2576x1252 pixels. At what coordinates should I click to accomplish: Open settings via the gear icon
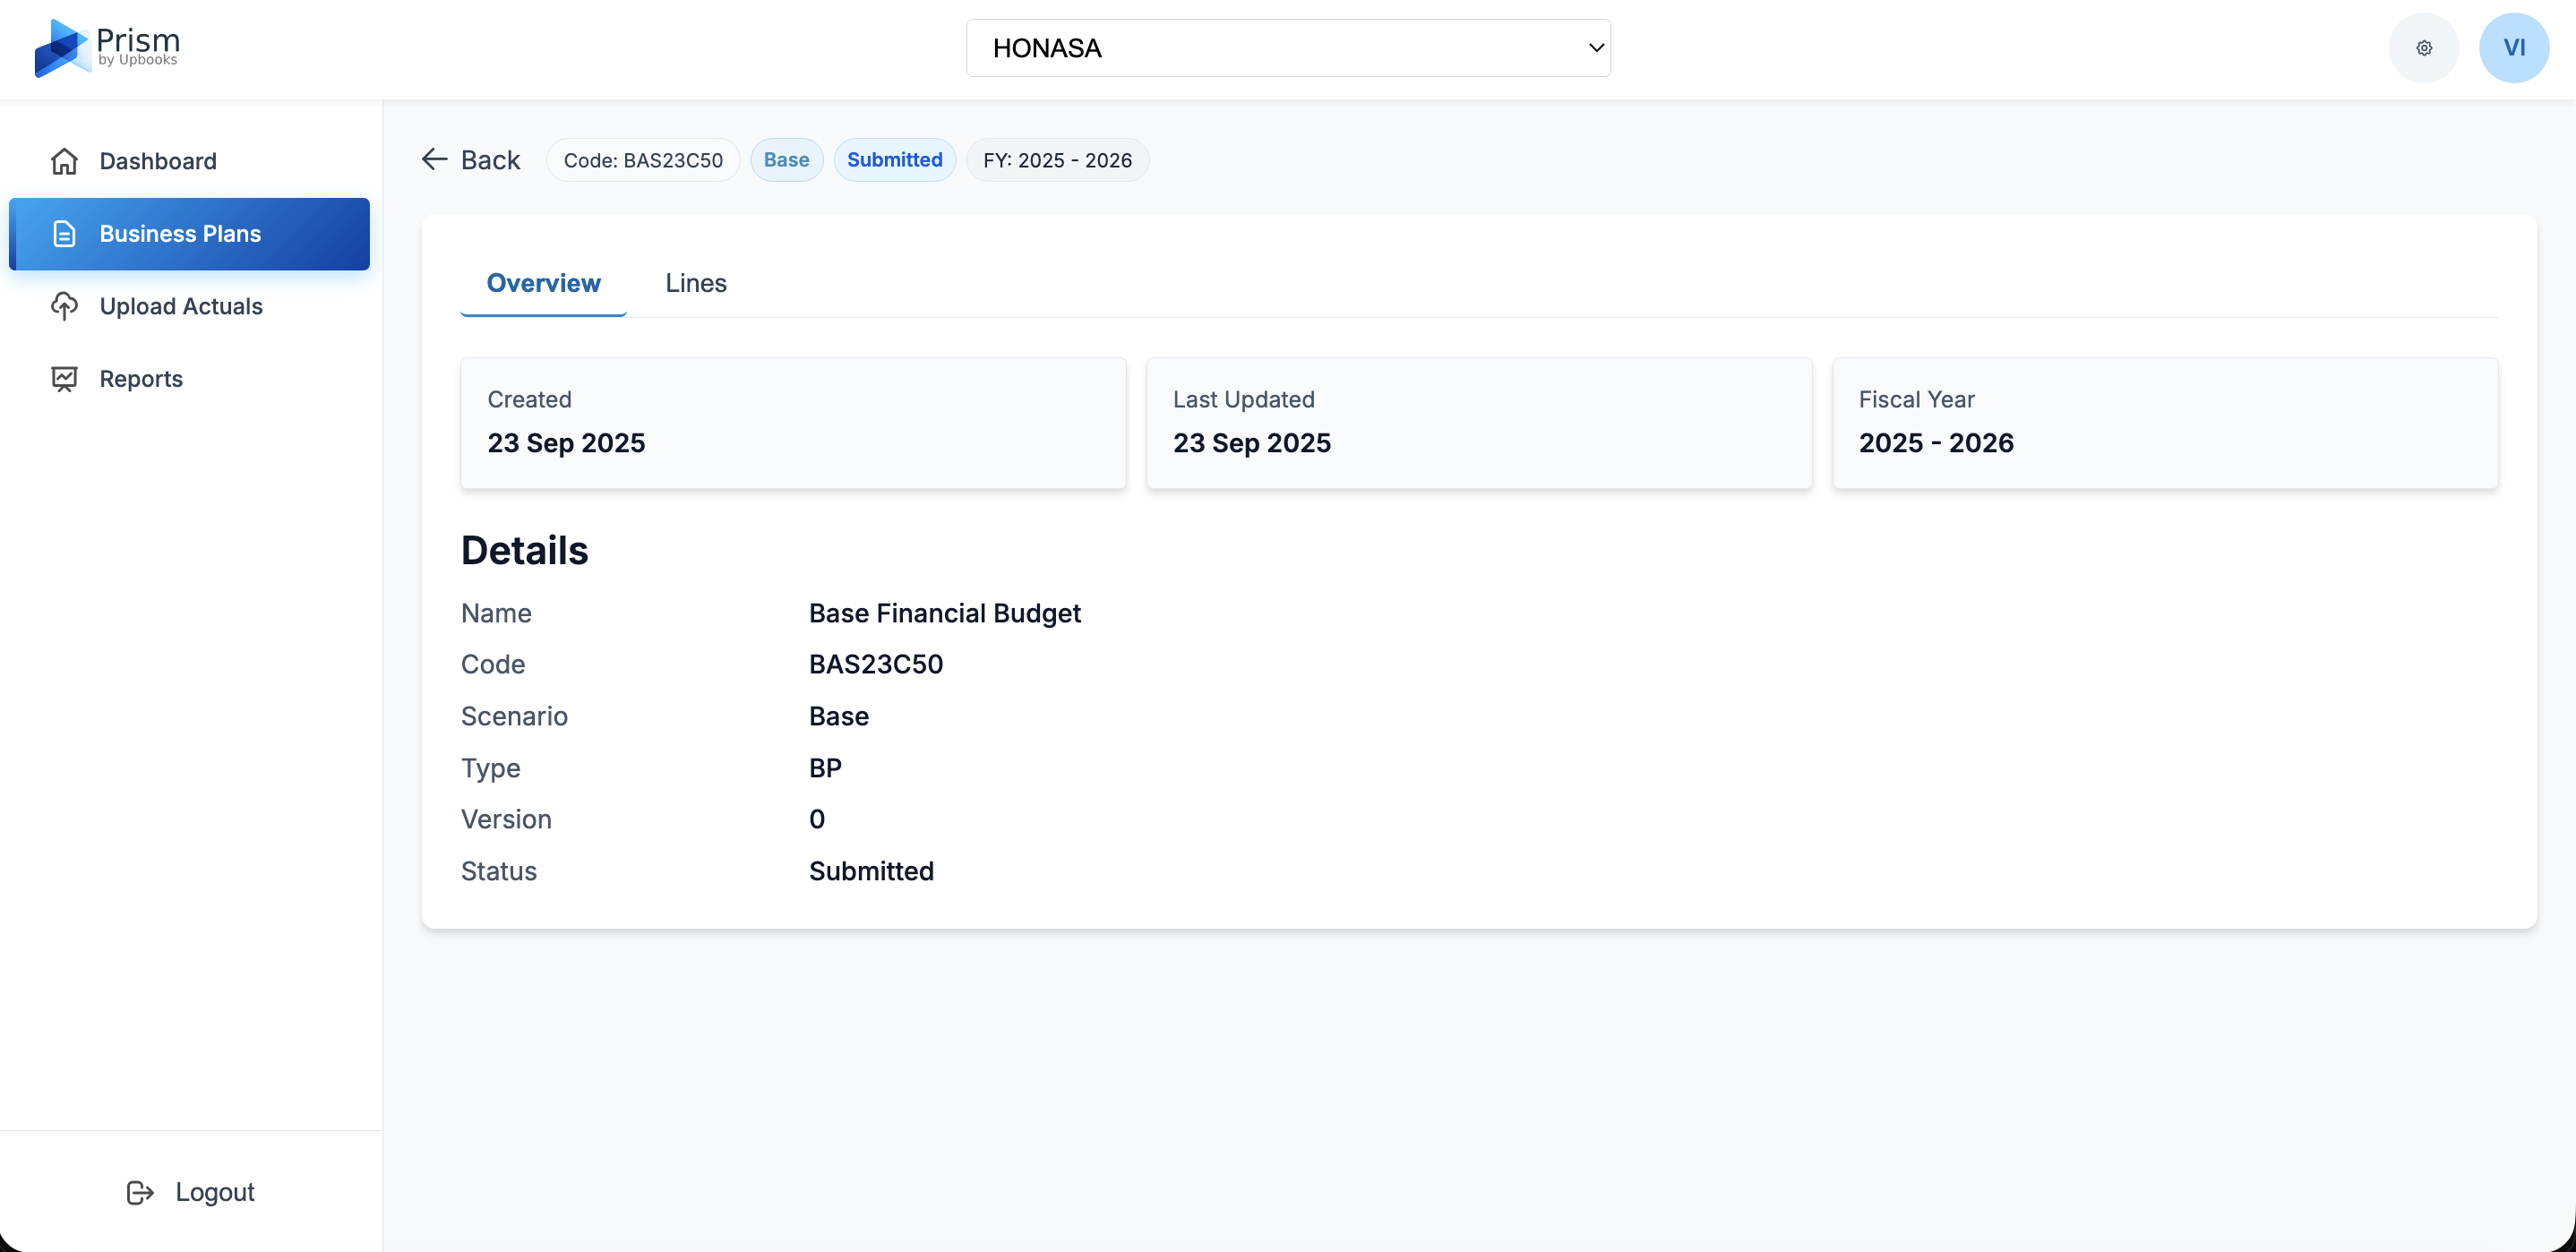point(2423,48)
